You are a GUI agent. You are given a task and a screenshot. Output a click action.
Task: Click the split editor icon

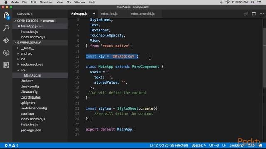tap(254, 14)
